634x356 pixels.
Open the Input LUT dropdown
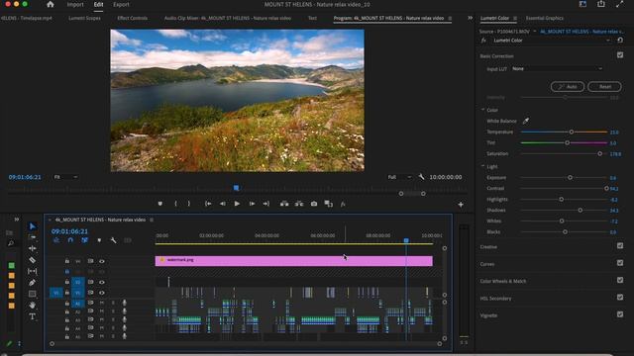click(x=558, y=69)
